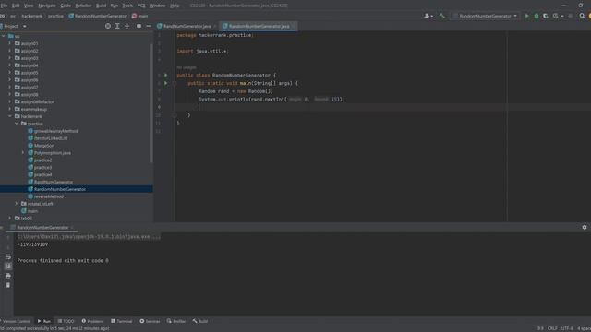Image resolution: width=591 pixels, height=332 pixels.
Task: Open the Terminal tool window
Action: click(x=122, y=321)
